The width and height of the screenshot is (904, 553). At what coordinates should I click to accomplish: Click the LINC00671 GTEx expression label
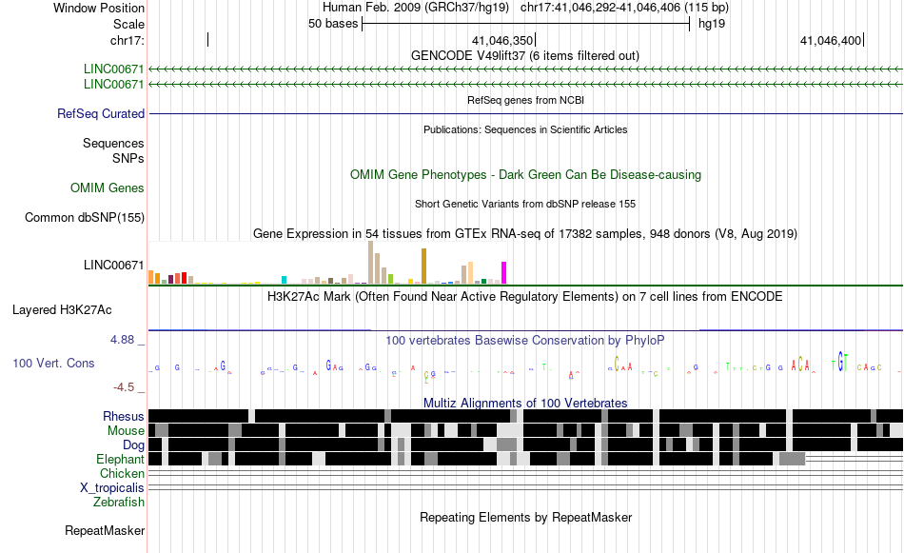pyautogui.click(x=113, y=266)
